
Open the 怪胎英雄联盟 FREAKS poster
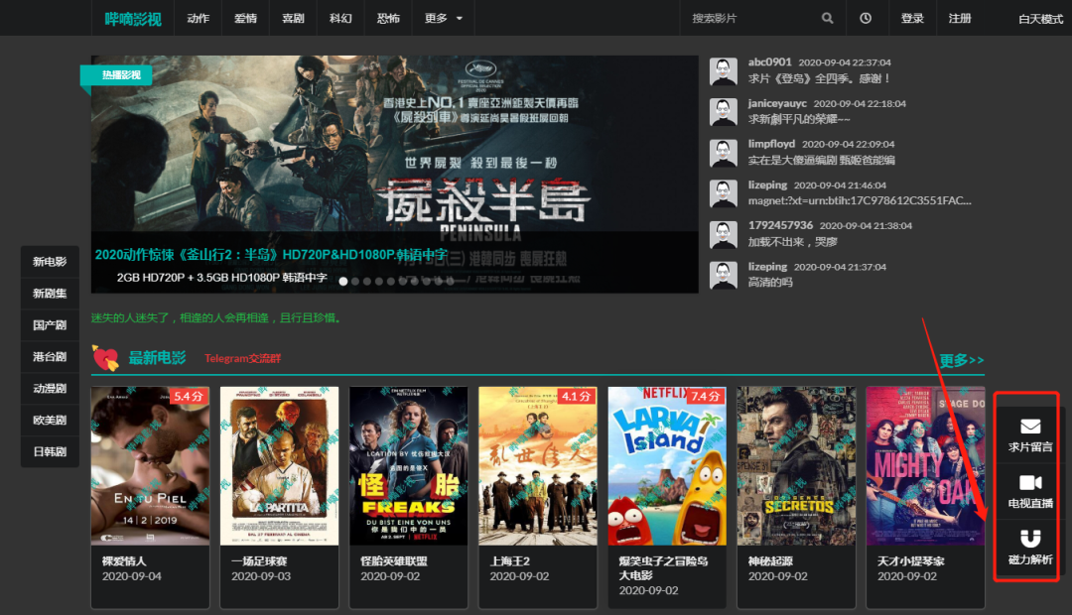pos(409,466)
